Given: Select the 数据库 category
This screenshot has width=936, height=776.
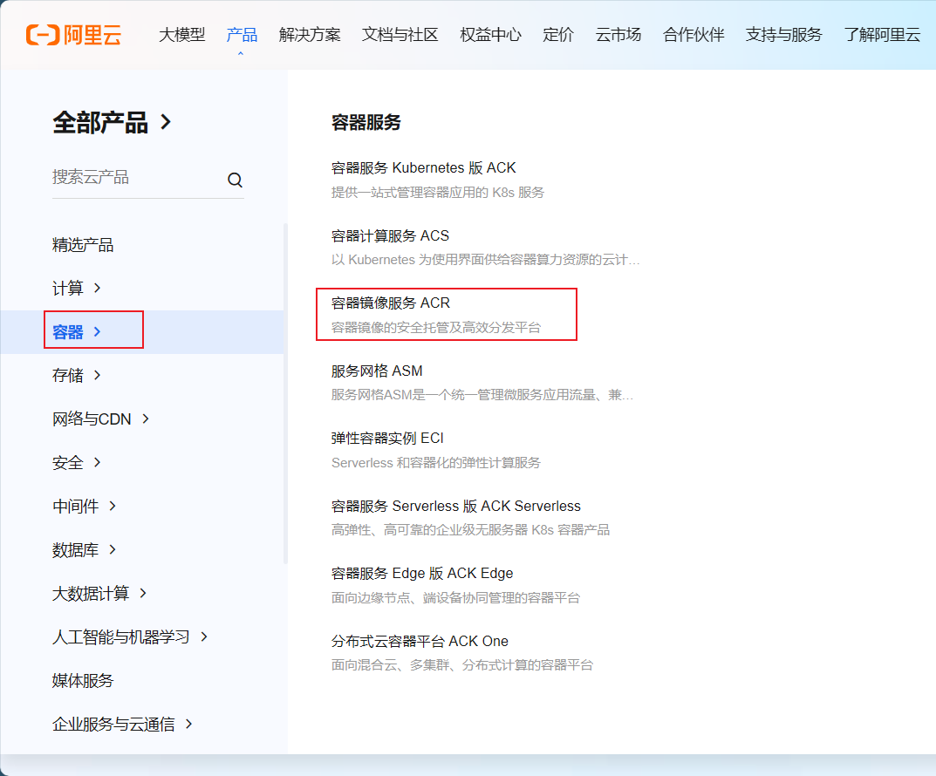Looking at the screenshot, I should coord(75,549).
